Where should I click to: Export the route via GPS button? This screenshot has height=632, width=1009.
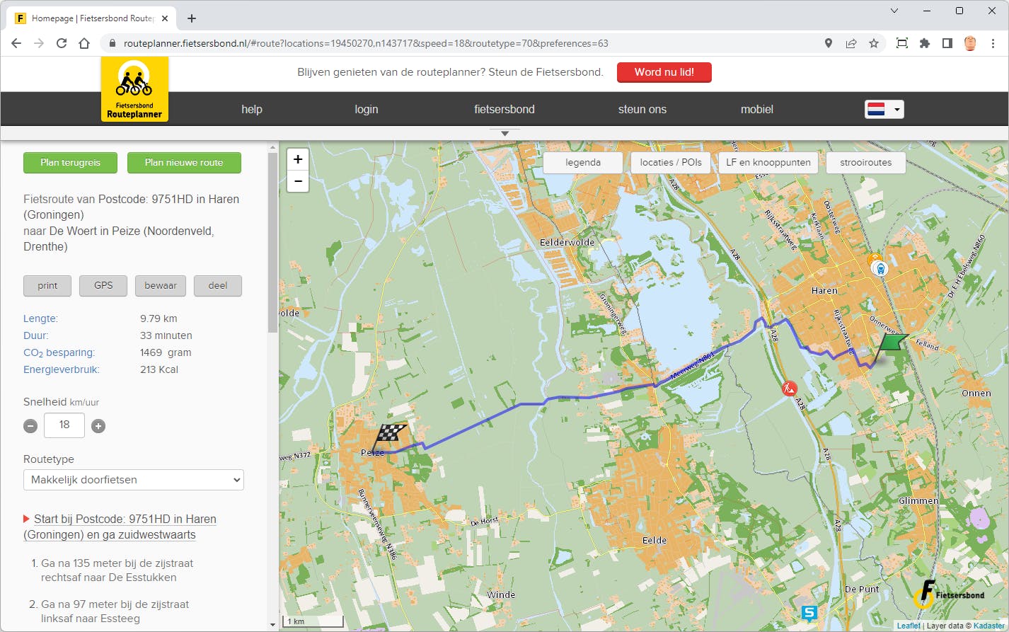coord(103,286)
